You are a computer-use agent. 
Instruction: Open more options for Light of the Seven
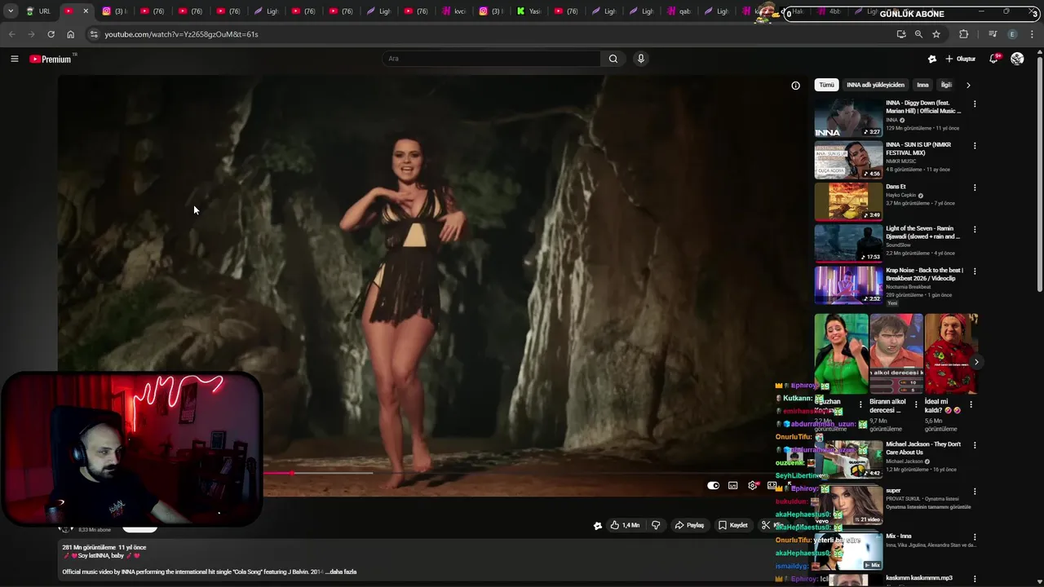click(974, 229)
